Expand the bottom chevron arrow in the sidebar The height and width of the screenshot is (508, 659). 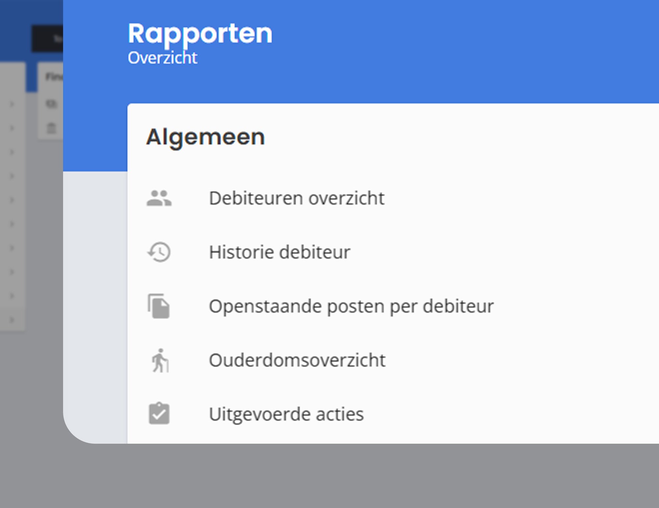[12, 319]
